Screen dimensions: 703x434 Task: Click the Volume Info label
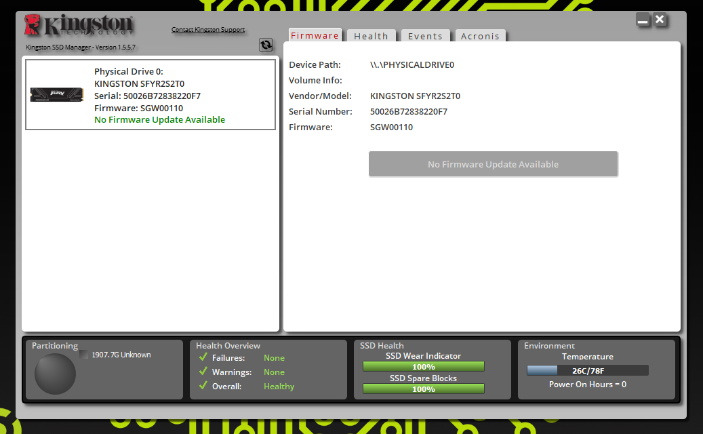coord(316,80)
